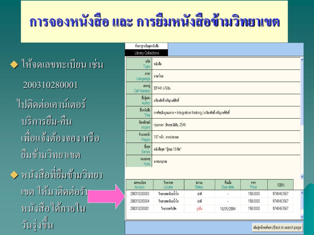
Task: Select access number 200310280004
Action: pyautogui.click(x=140, y=201)
